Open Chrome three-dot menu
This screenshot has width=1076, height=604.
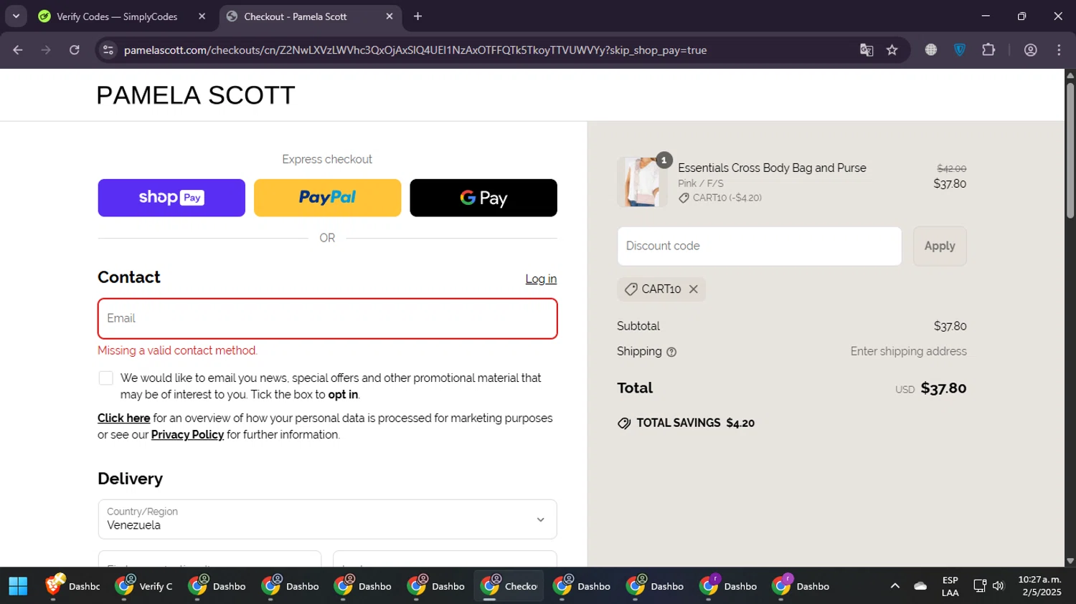click(x=1060, y=50)
